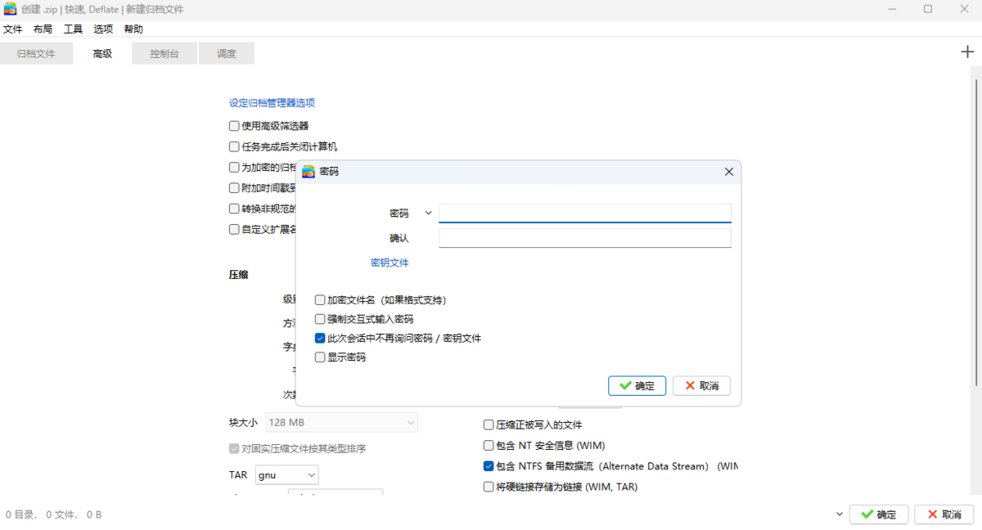Click inside the 确认 password input field

pos(584,237)
